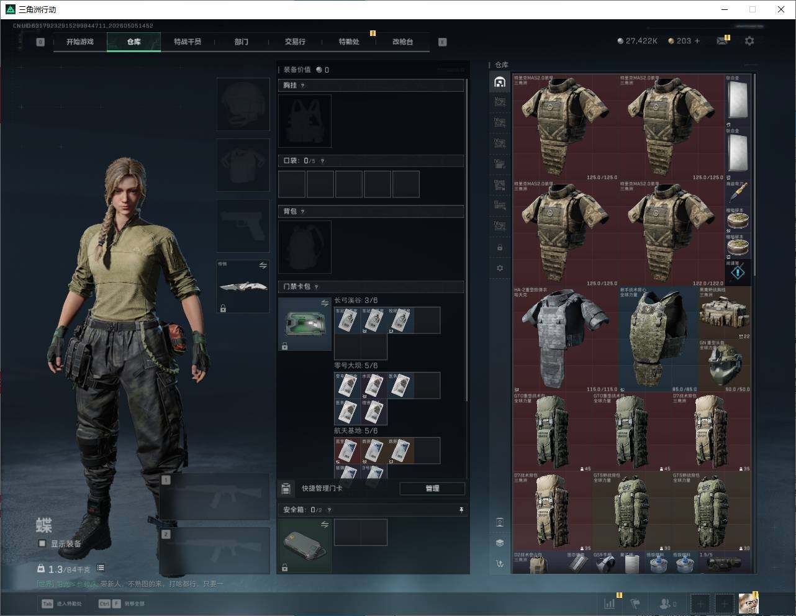
Task: Select the safe box container thumbnail
Action: pos(305,546)
